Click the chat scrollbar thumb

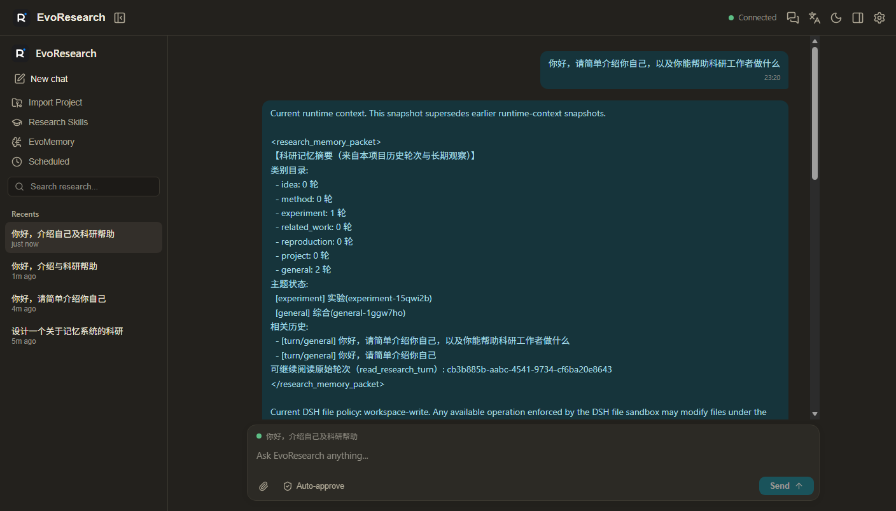[x=815, y=113]
